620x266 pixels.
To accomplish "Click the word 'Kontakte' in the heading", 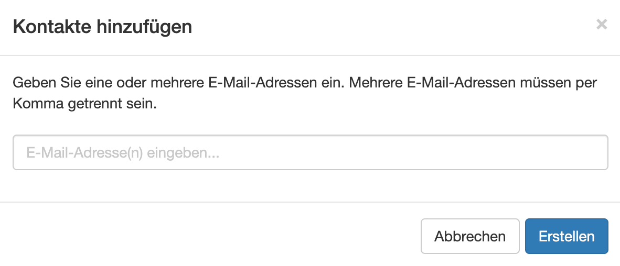I will [50, 26].
